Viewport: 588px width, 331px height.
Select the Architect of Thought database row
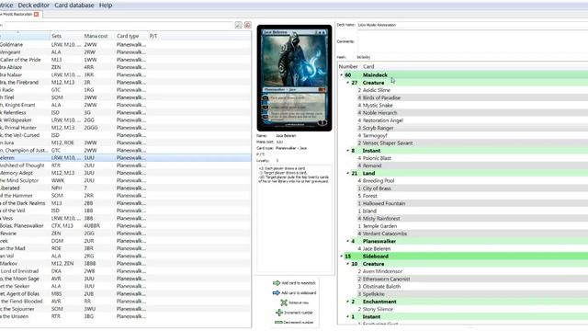coord(125,165)
